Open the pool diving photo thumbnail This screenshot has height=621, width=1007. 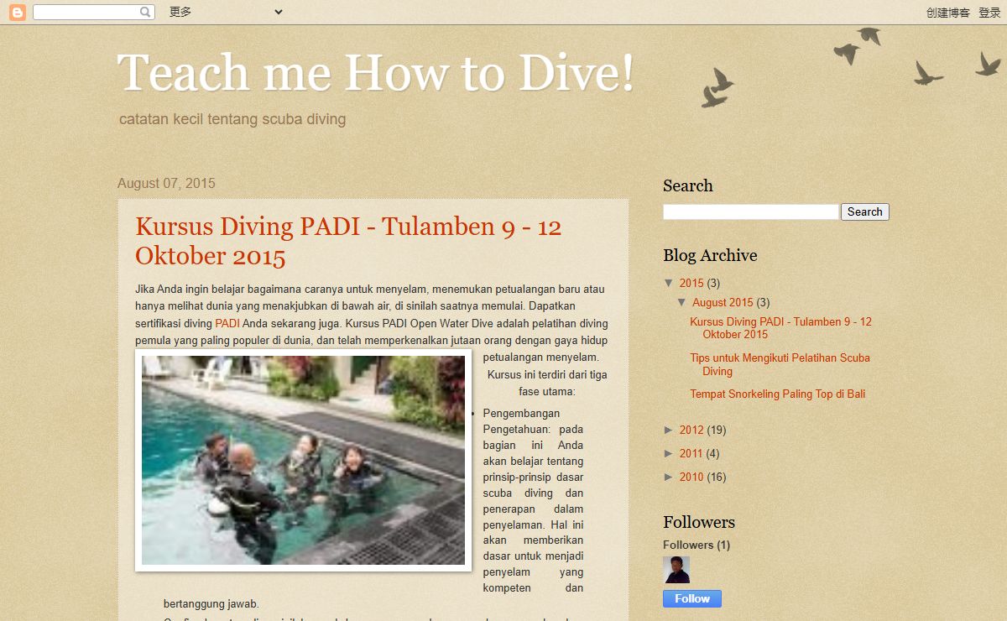tap(303, 460)
